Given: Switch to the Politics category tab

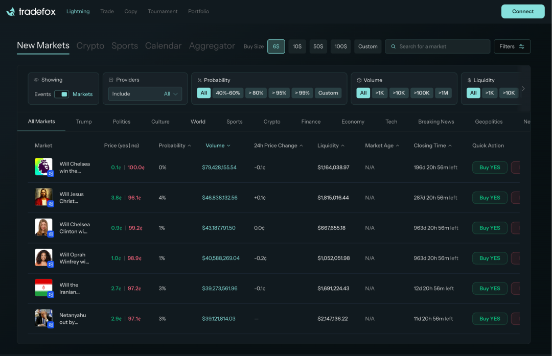Looking at the screenshot, I should [122, 122].
